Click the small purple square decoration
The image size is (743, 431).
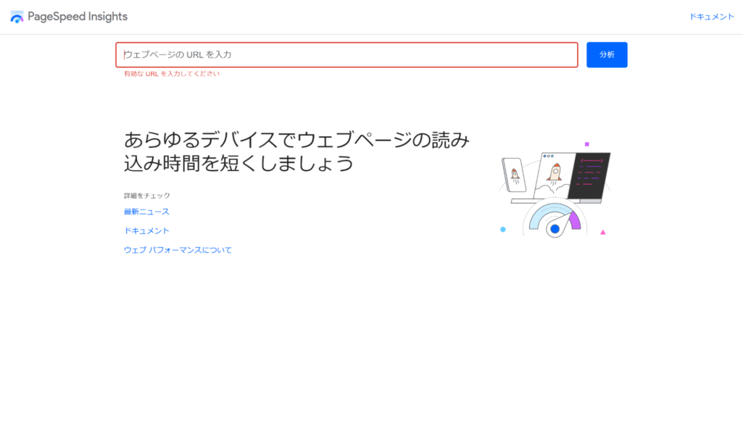tap(586, 144)
